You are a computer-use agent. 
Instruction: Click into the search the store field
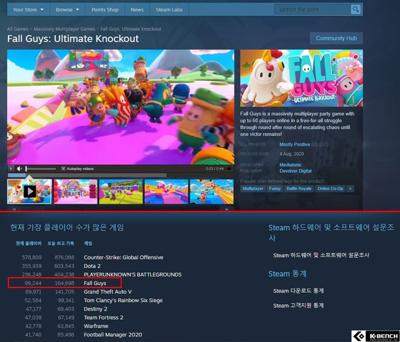coord(313,10)
